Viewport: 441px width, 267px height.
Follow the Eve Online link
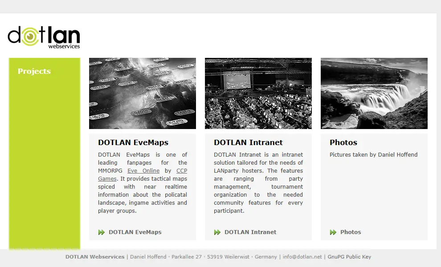(x=143, y=170)
